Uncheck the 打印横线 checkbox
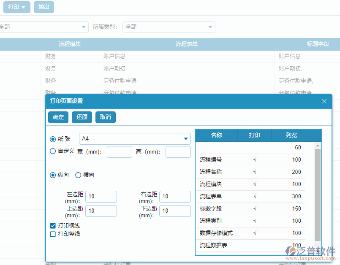The image size is (340, 265). click(x=52, y=225)
